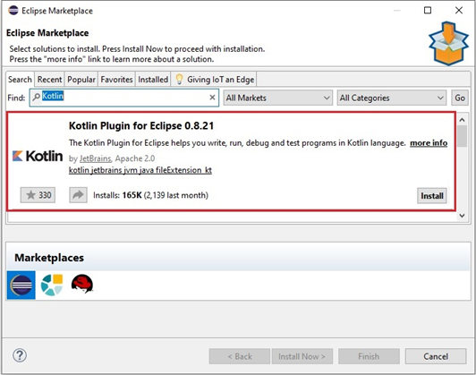Click the Kotlin logo image
This screenshot has width=476, height=375.
point(38,156)
